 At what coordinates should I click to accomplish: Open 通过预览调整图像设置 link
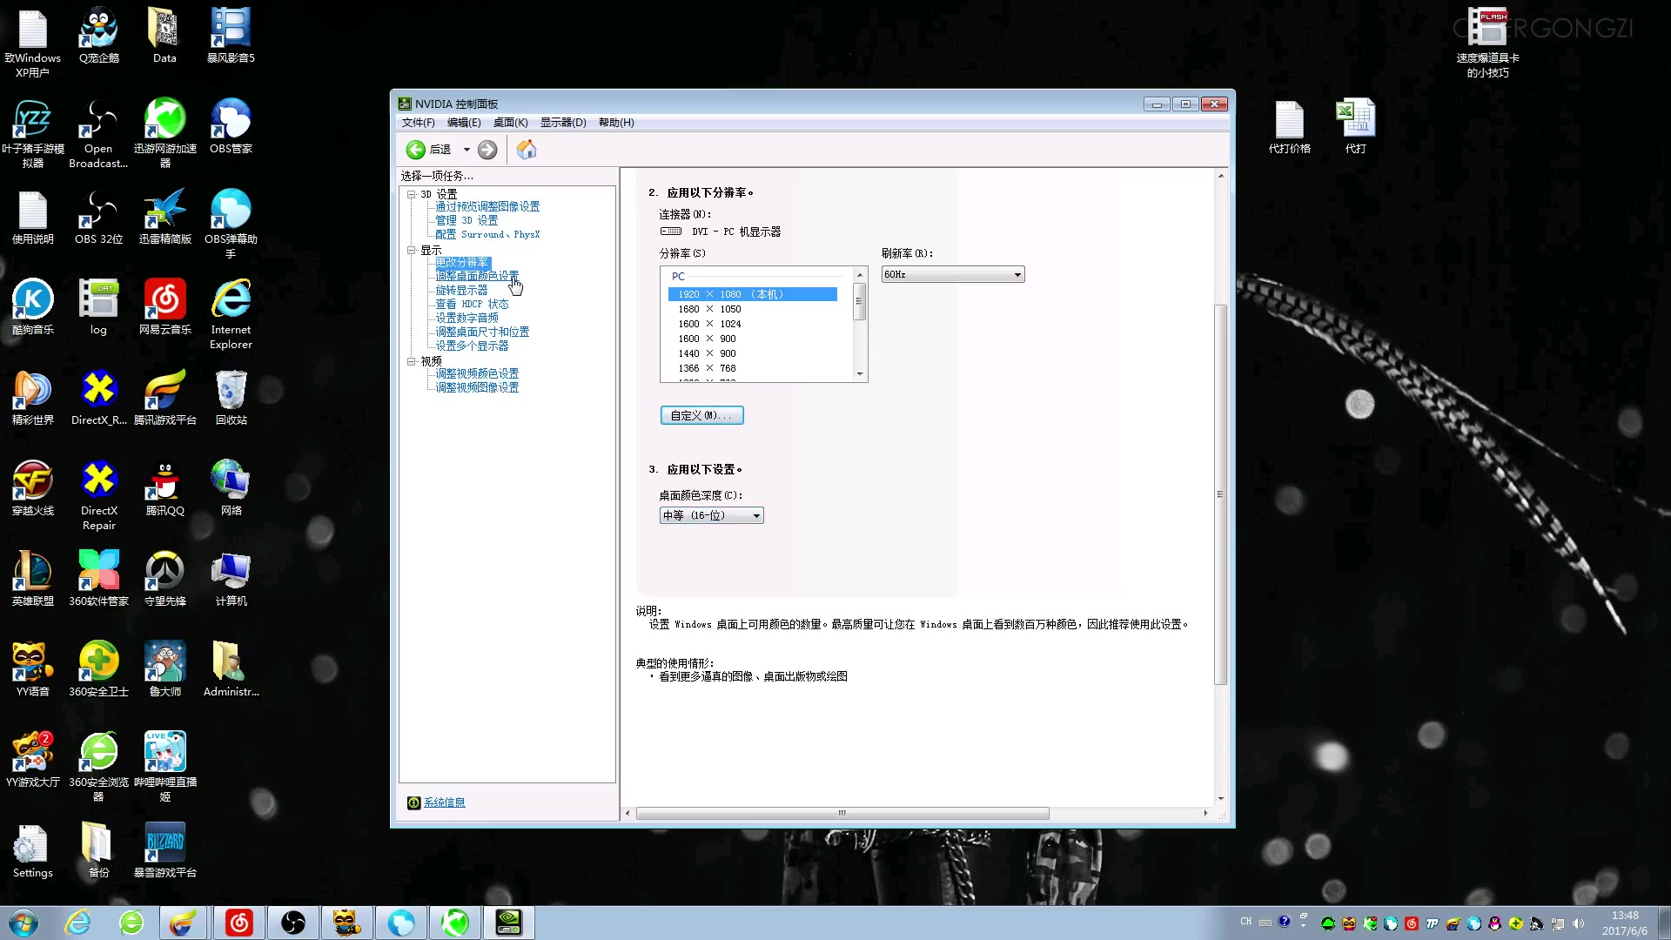click(487, 206)
